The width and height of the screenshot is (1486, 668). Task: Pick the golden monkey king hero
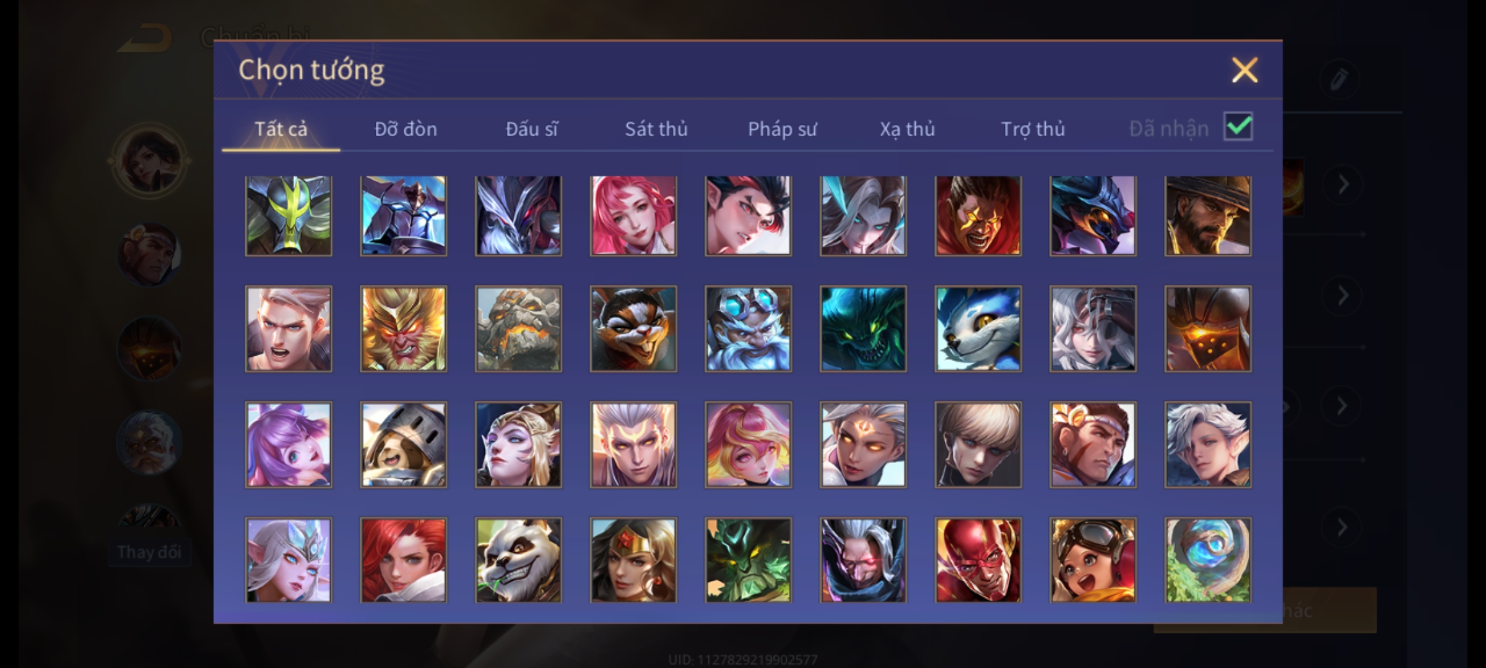coord(403,328)
